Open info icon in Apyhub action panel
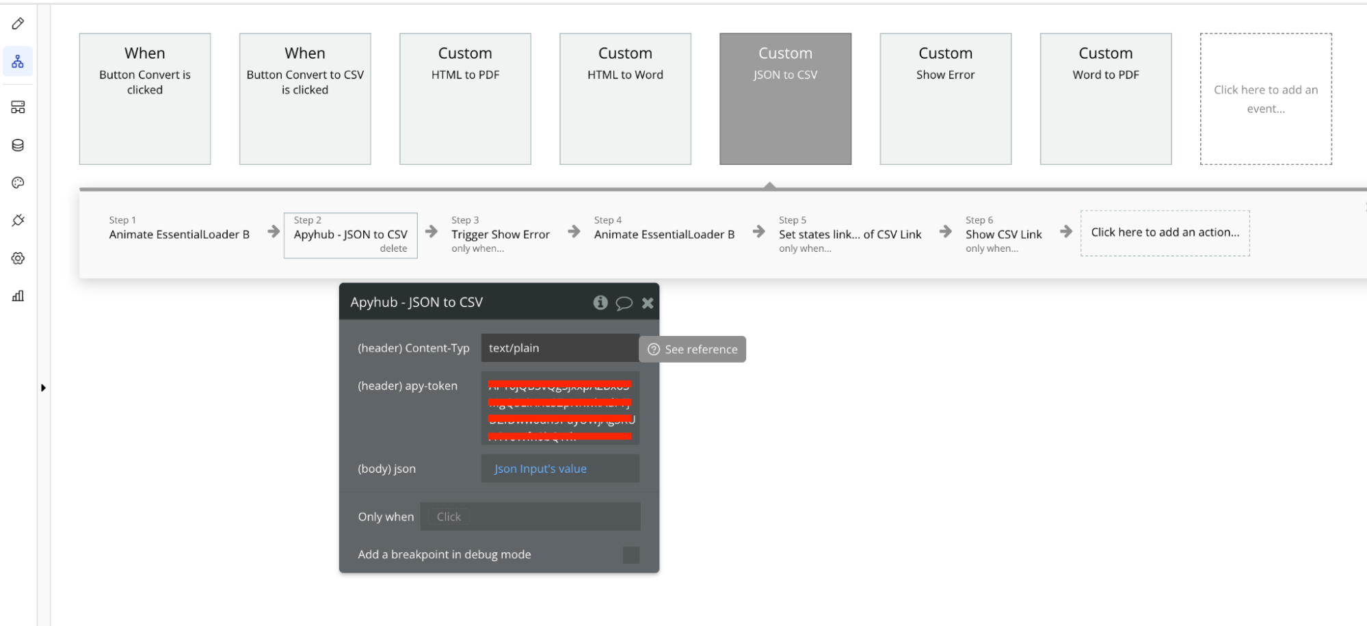 point(600,302)
